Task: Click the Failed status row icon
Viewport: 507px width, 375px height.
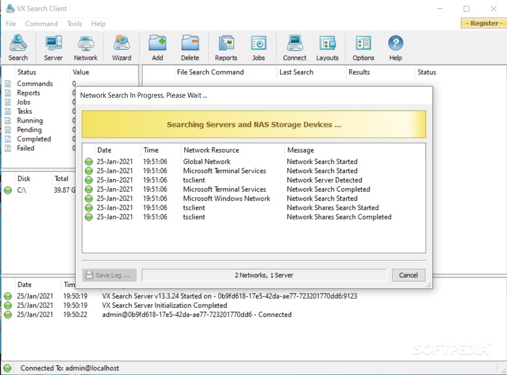Action: pyautogui.click(x=8, y=148)
